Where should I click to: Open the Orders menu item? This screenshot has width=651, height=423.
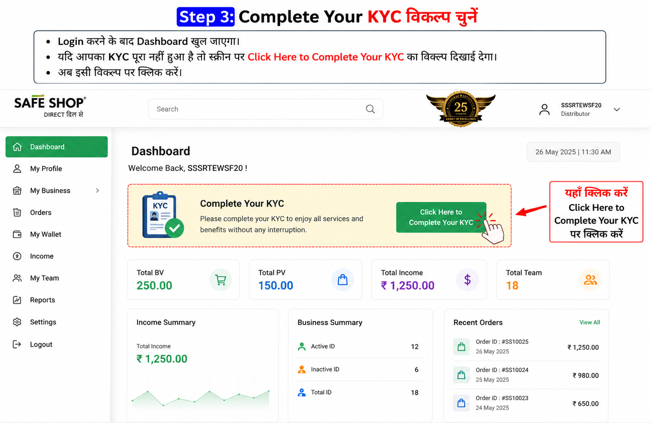tap(57, 212)
